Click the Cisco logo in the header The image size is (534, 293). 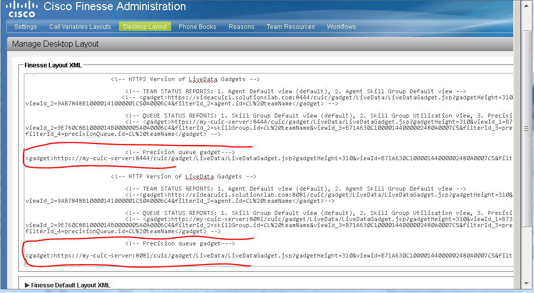[x=22, y=9]
